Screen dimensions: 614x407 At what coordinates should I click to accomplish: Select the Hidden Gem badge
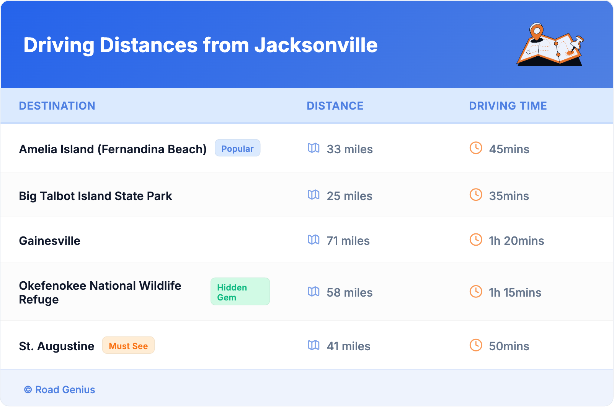[240, 292]
